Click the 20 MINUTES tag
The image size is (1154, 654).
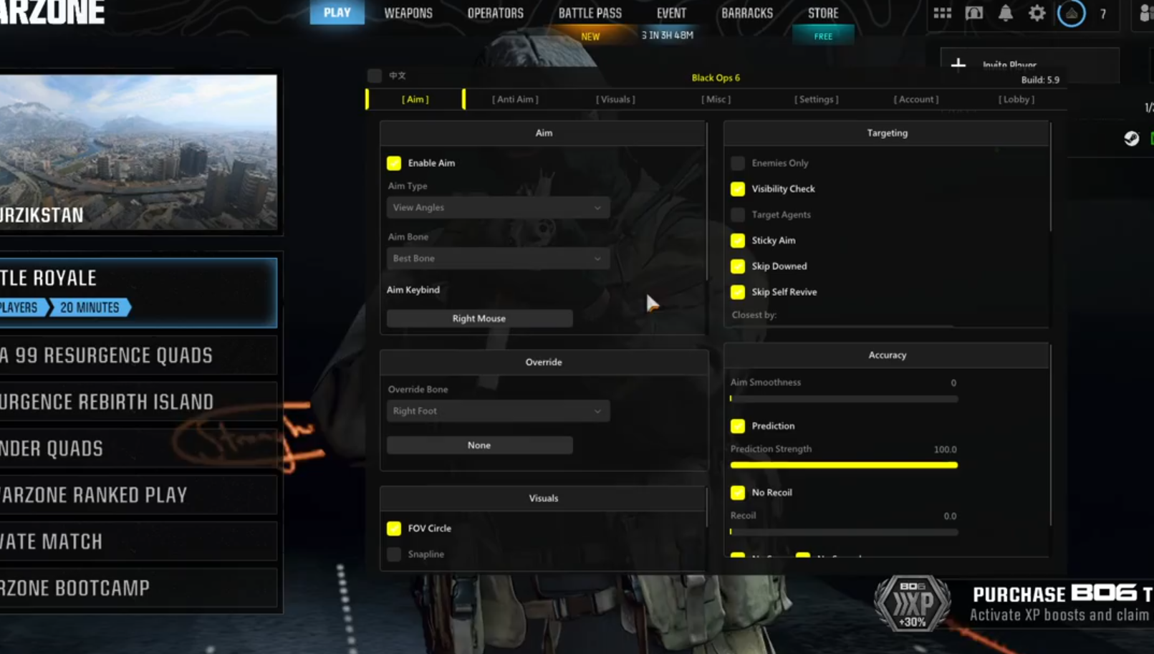(90, 308)
